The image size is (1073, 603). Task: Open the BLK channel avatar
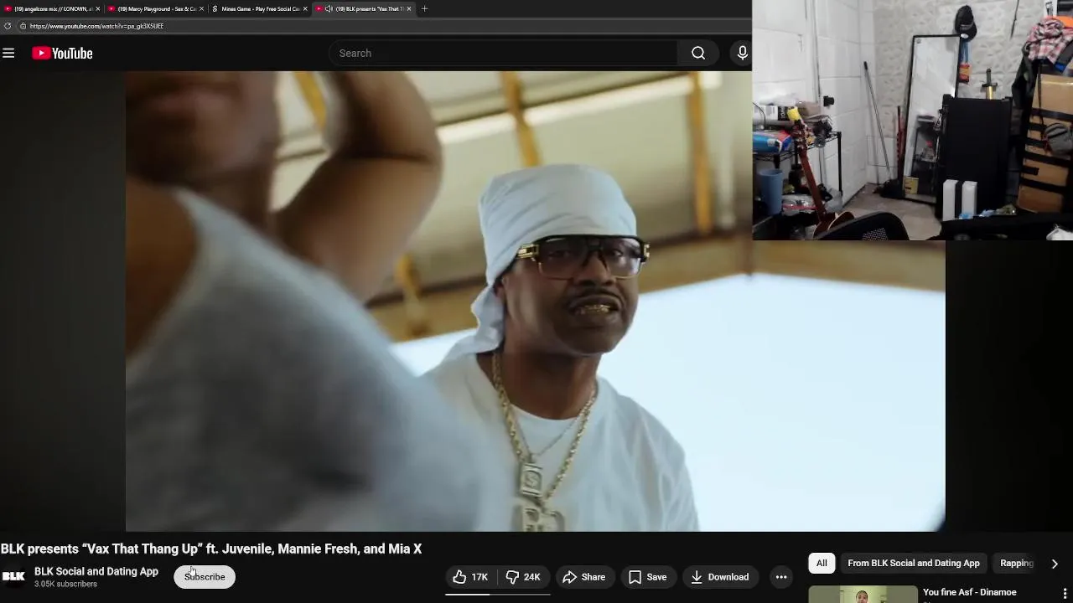(13, 577)
